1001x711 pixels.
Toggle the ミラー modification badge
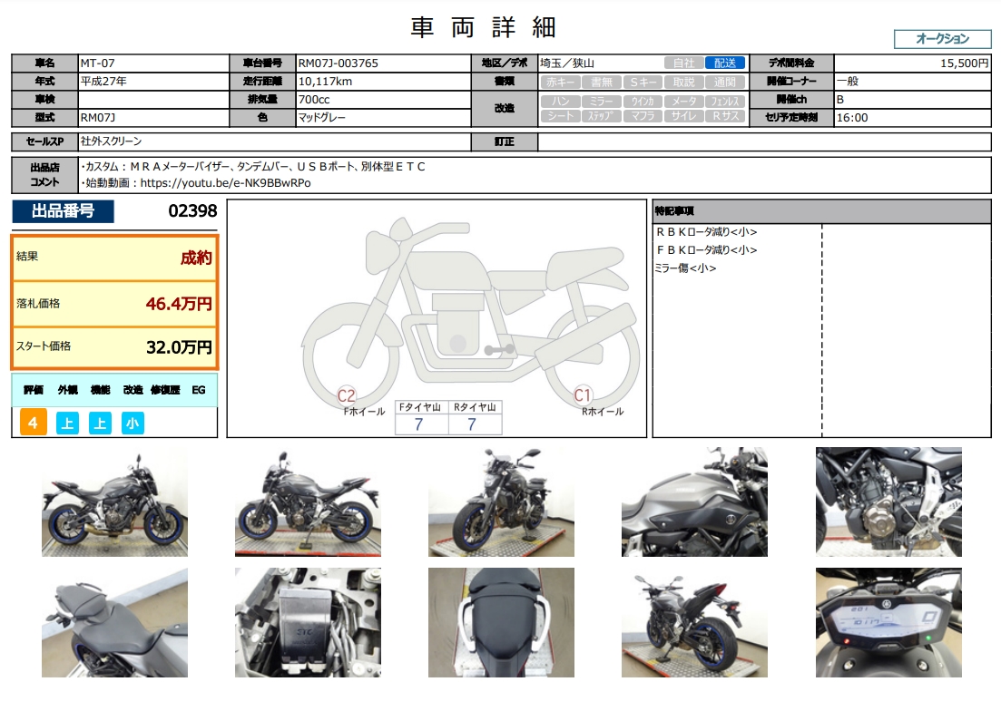click(602, 101)
